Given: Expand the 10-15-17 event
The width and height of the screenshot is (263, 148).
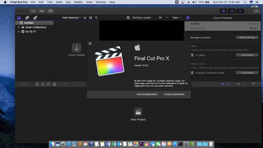Looking at the screenshot, I should [19, 32].
